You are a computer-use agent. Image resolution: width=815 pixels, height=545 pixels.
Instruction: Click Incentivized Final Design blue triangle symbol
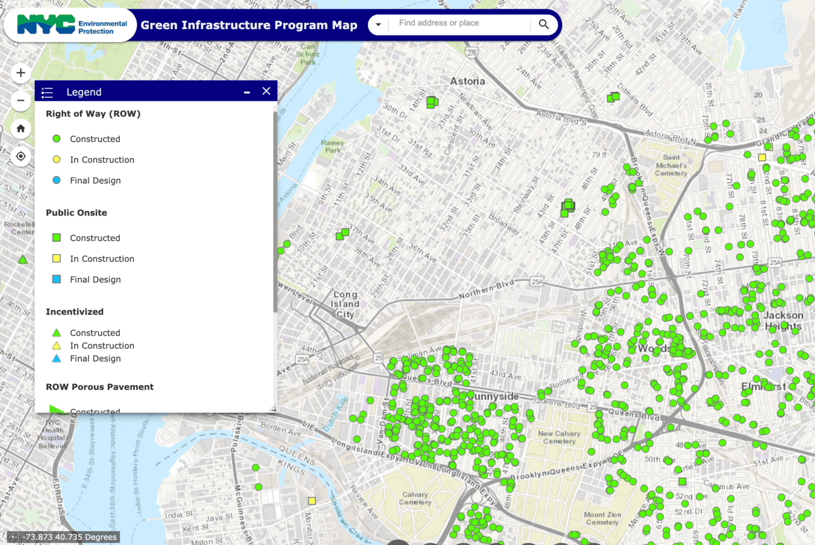click(57, 359)
